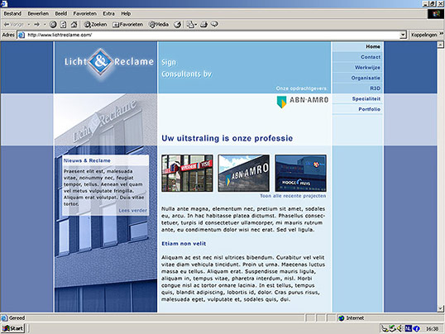
Task: Open the red storefront project thumbnail
Action: (x=187, y=173)
